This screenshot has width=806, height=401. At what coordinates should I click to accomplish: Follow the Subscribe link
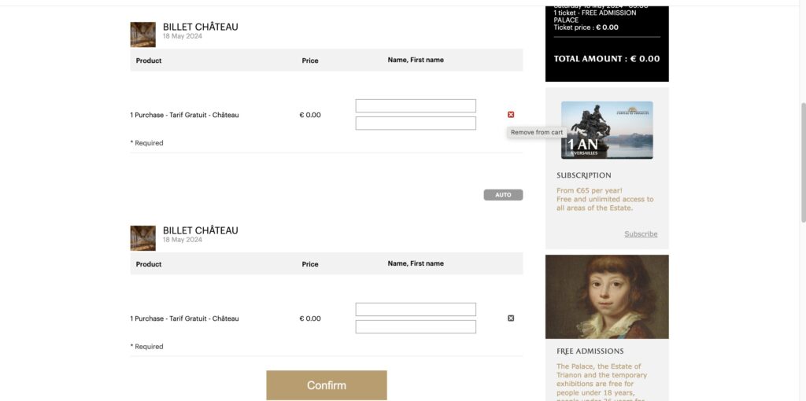[641, 234]
